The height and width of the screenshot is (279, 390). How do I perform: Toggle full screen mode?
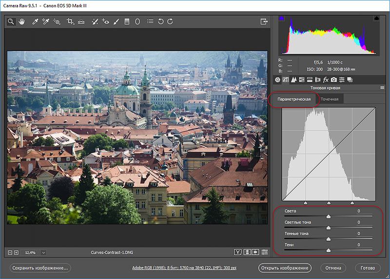pos(264,22)
